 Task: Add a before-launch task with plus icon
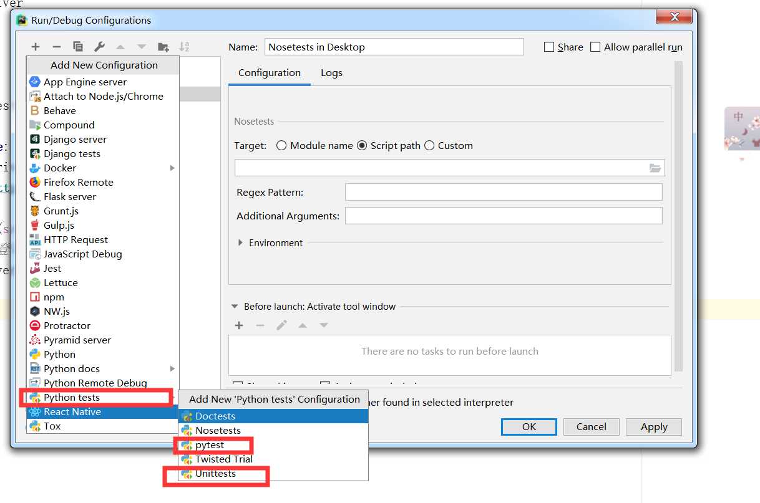(238, 325)
